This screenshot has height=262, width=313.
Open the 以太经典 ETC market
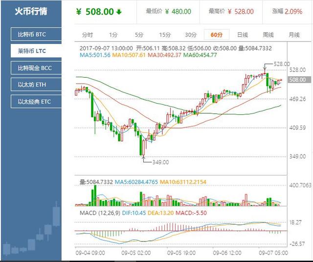36,101
